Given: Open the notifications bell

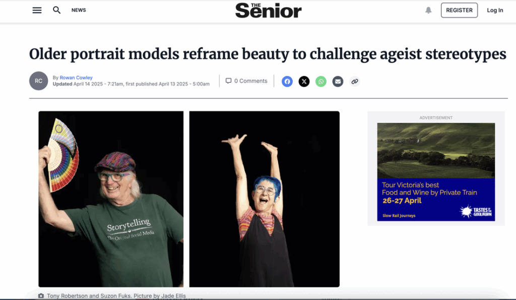Looking at the screenshot, I should tap(428, 10).
